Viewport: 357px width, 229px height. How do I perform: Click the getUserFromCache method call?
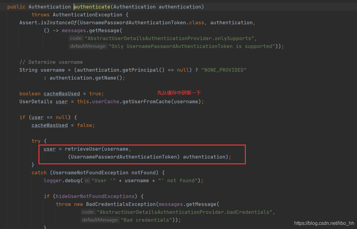[147, 102]
